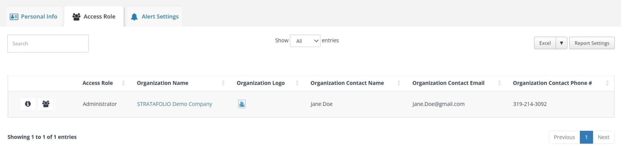The image size is (621, 148).
Task: Select the Access Role tab
Action: 94,17
